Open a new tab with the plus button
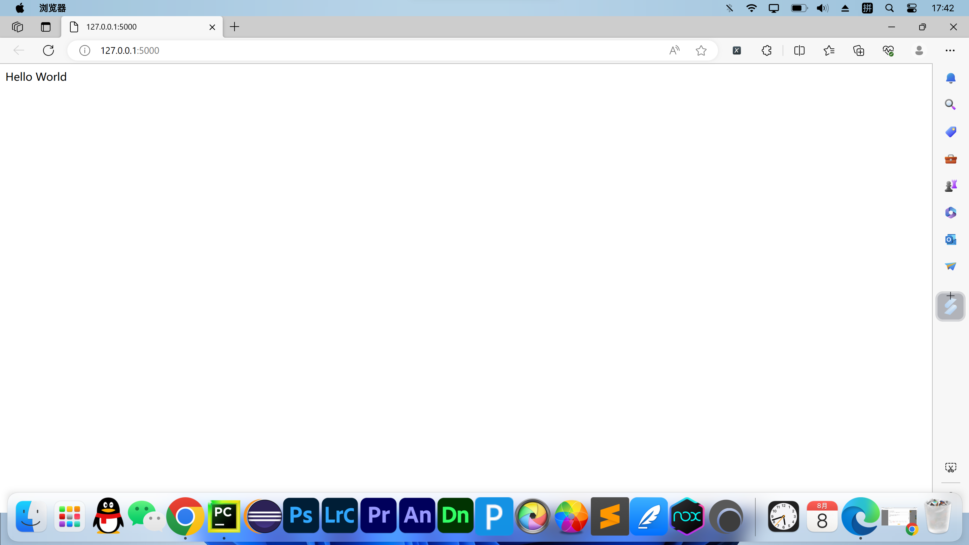The image size is (969, 545). (235, 27)
